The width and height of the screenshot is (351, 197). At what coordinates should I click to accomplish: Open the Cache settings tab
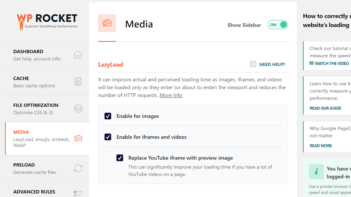(x=47, y=82)
